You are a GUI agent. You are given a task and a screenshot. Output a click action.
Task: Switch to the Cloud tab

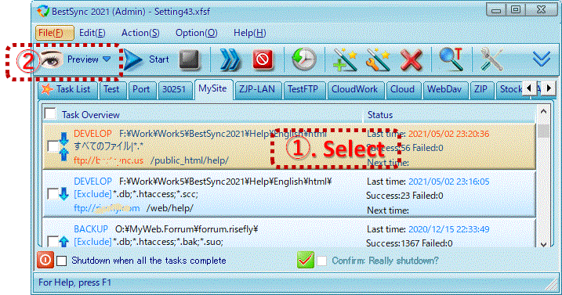403,89
